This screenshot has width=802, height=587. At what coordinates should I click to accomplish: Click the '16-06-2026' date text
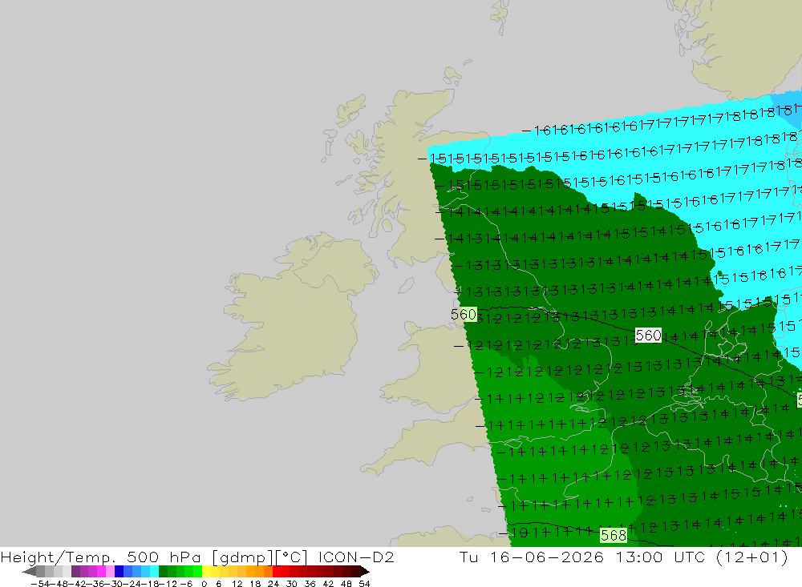546,557
